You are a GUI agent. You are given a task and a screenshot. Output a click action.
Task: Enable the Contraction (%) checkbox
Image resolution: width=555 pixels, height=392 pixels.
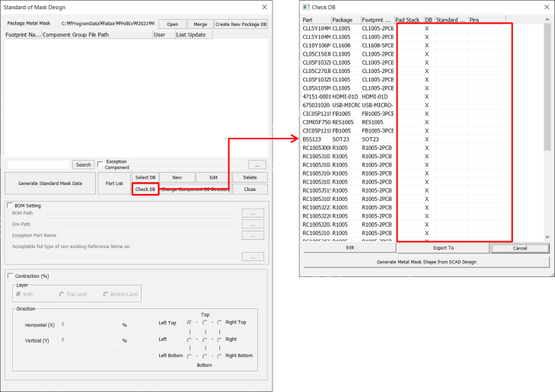pyautogui.click(x=10, y=276)
